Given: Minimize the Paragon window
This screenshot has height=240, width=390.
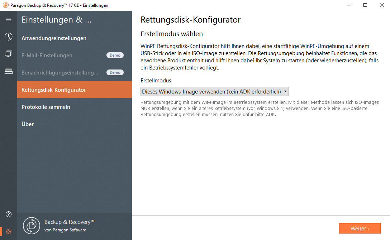Looking at the screenshot, I should [x=349, y=5].
